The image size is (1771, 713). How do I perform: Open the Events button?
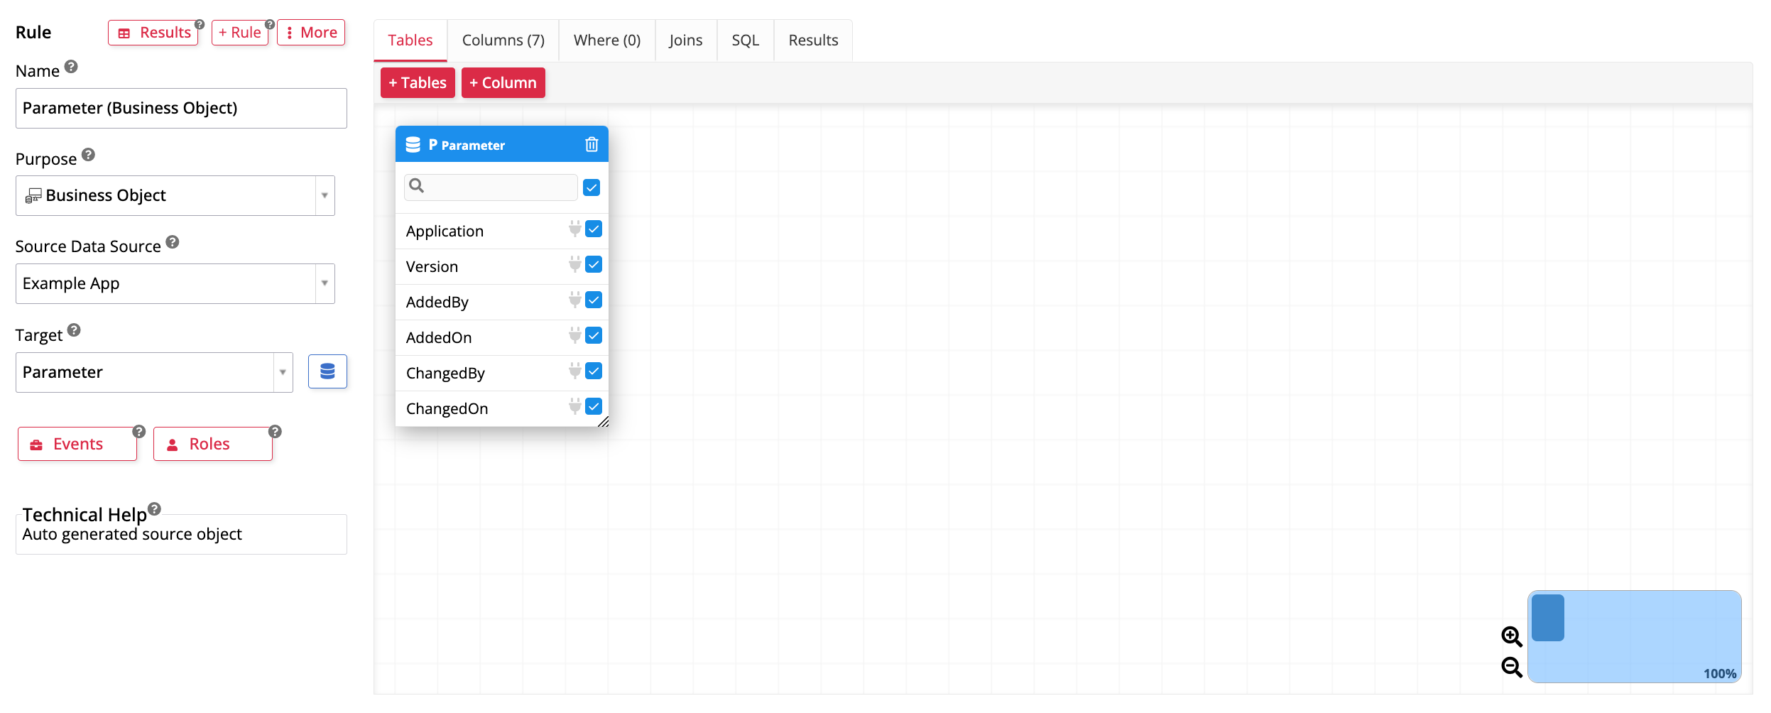click(x=77, y=445)
